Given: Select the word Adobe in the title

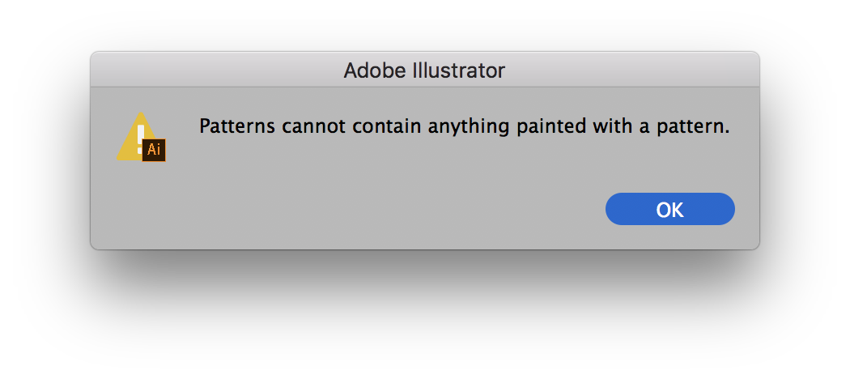Looking at the screenshot, I should [375, 70].
